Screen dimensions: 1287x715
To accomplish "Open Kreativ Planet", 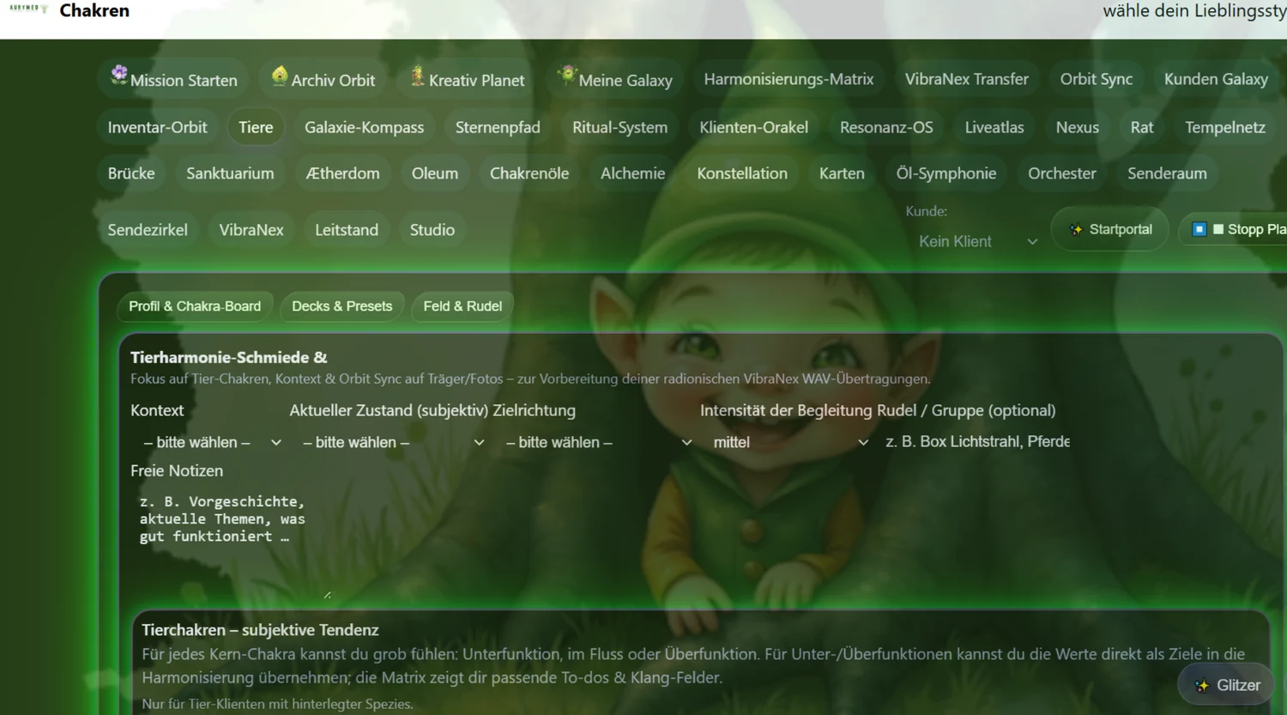I will click(467, 79).
